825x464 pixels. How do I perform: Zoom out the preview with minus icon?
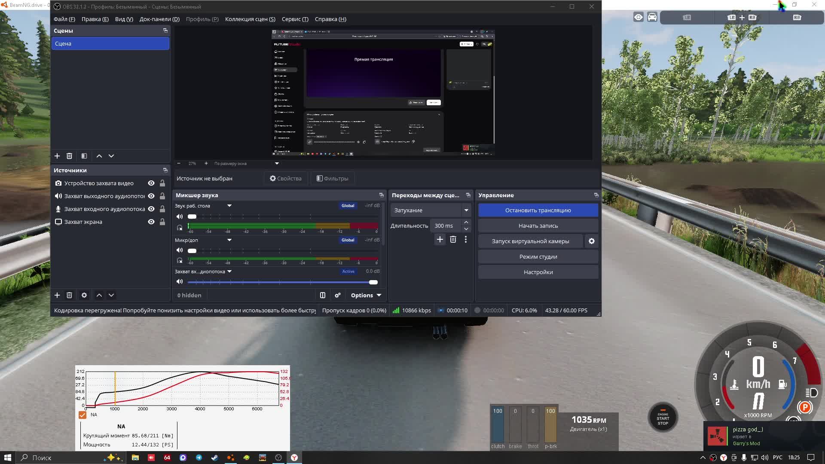[x=179, y=163]
